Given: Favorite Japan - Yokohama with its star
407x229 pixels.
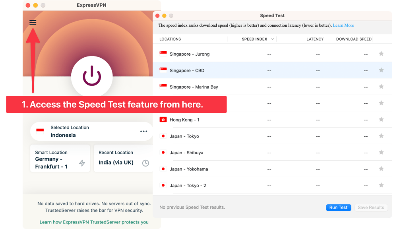Looking at the screenshot, I should coord(381,169).
